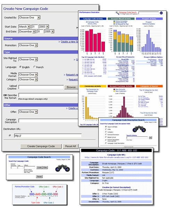This screenshot has width=169, height=208.
Task: Click the Campaign Code Search field in Performance Overview
Action: point(148,13)
